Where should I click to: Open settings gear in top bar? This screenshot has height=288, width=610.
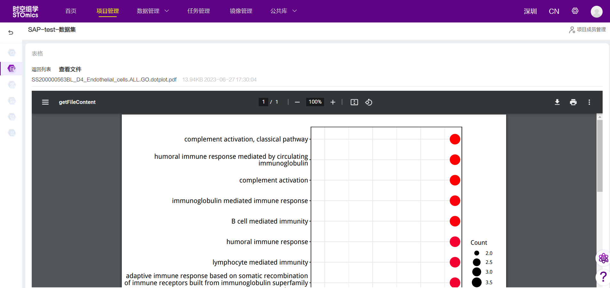[x=575, y=11]
